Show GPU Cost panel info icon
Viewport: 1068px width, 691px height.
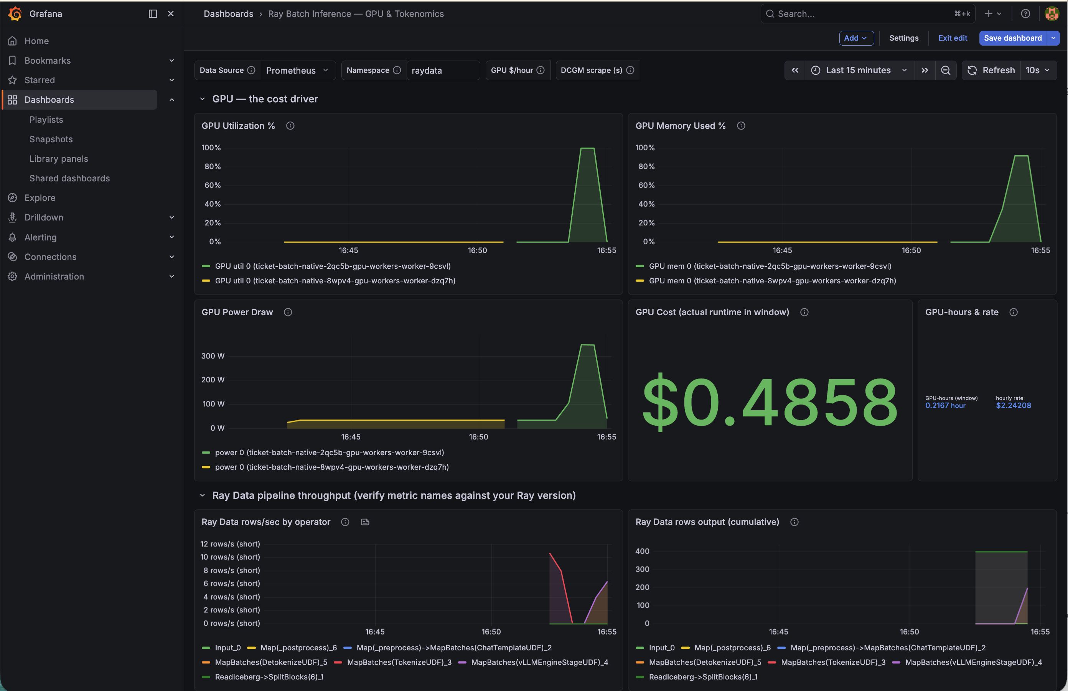804,313
